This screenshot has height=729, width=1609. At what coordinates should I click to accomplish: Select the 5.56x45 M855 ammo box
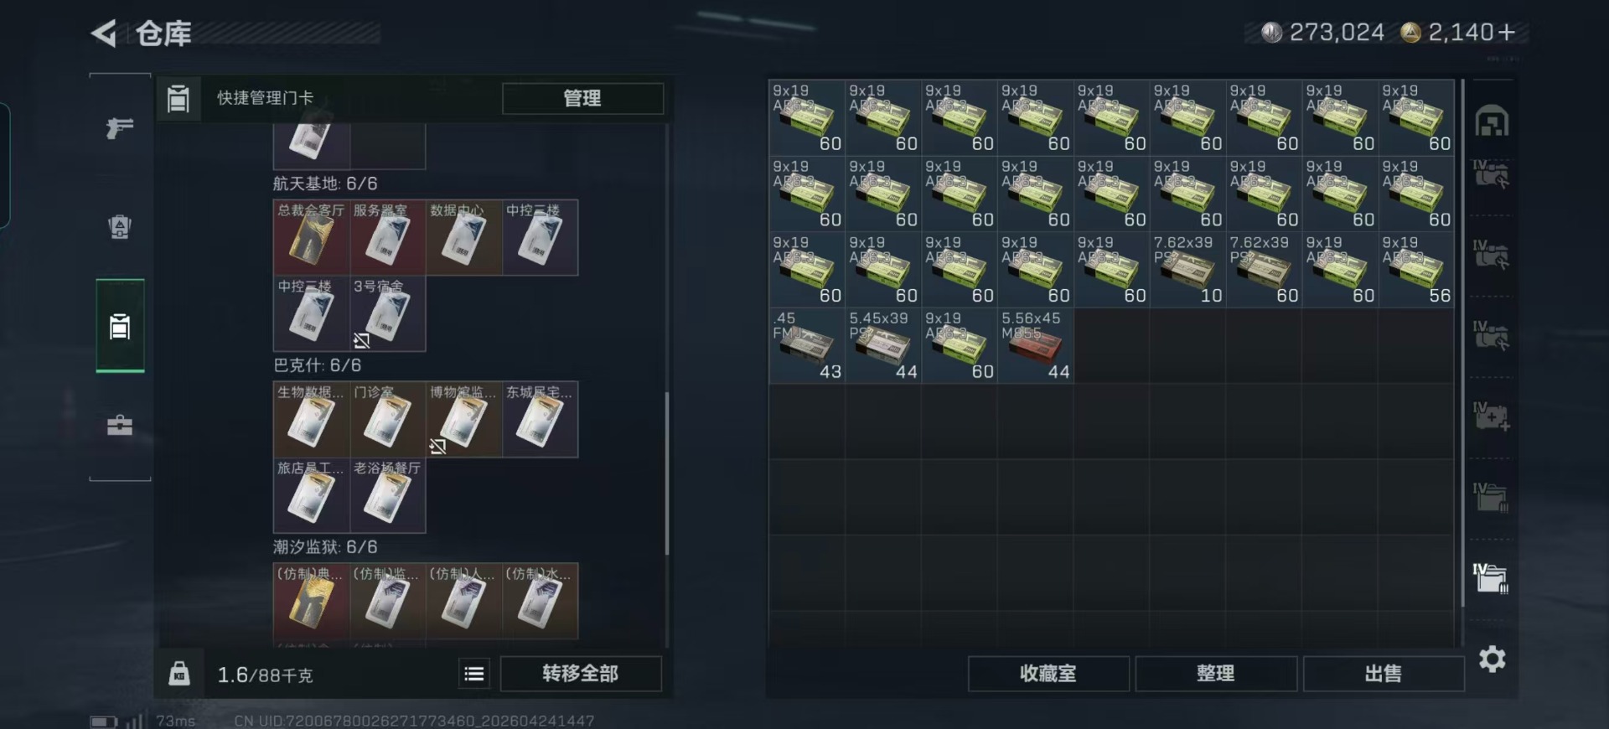click(x=1036, y=345)
